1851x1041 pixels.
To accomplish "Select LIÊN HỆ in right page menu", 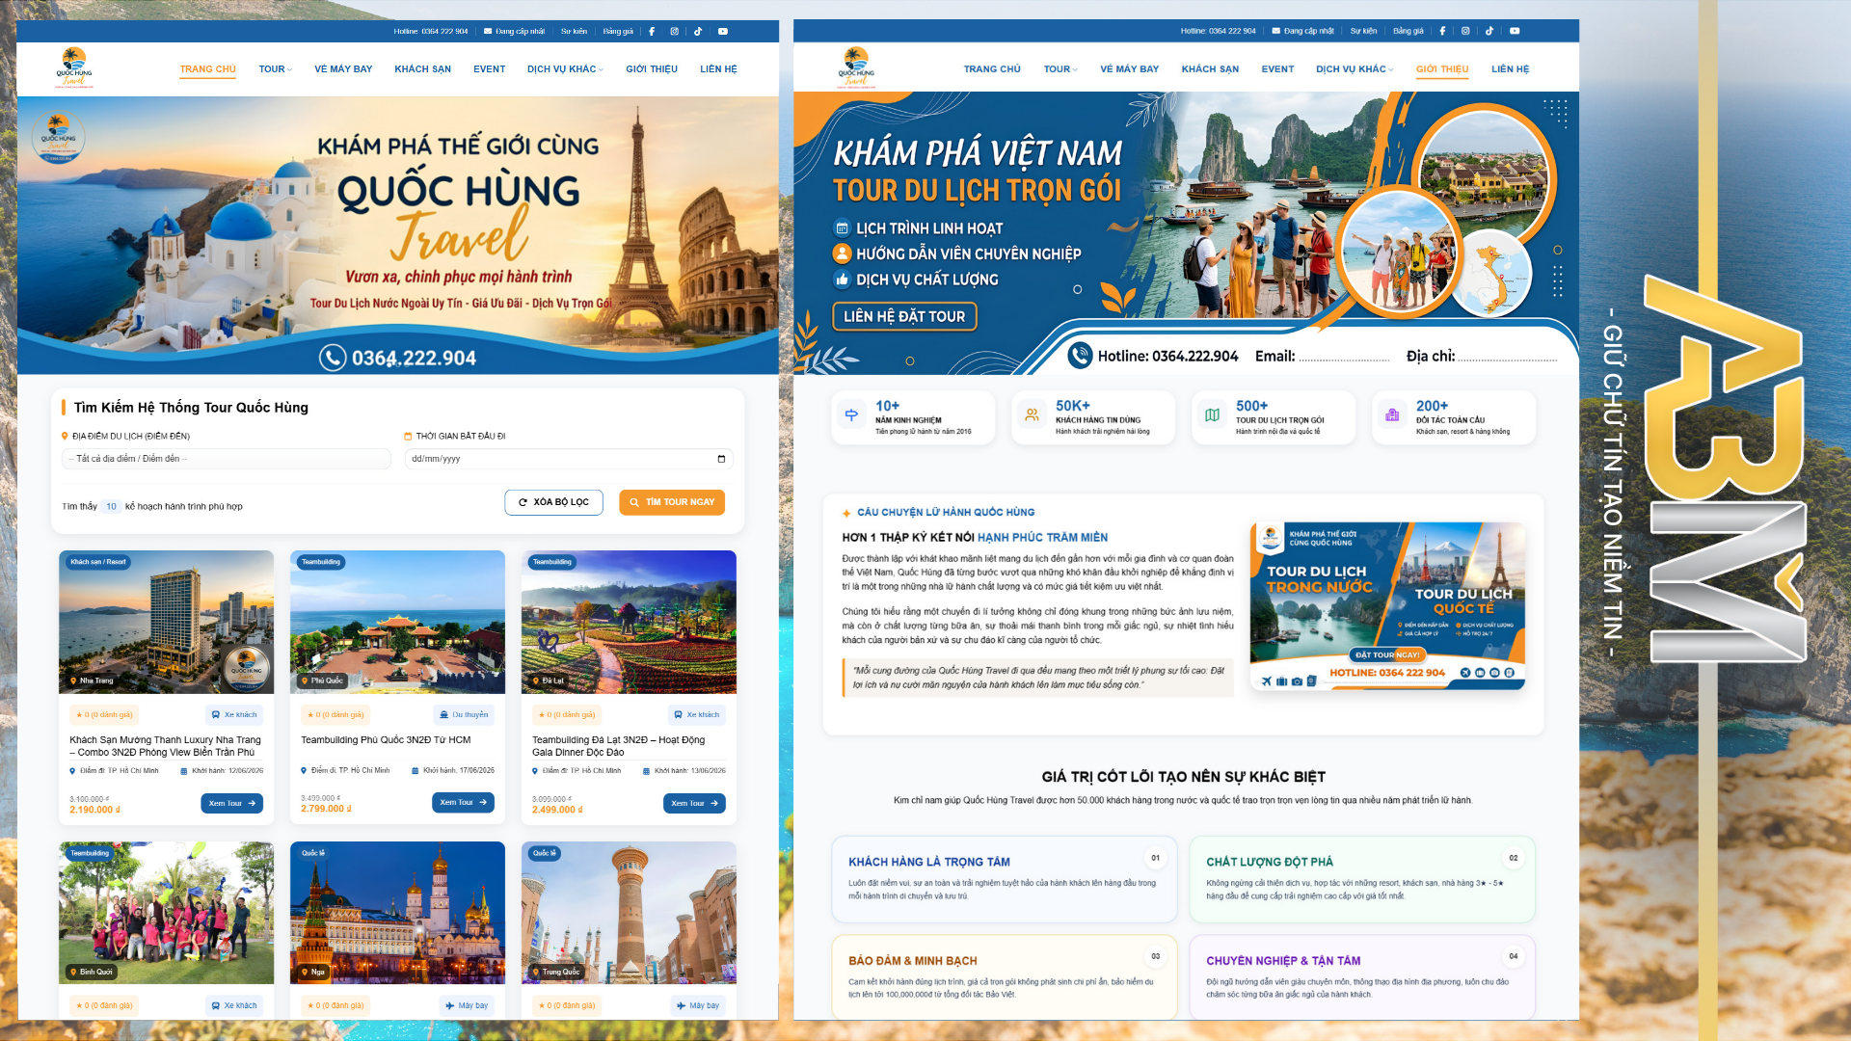I will tap(1510, 69).
